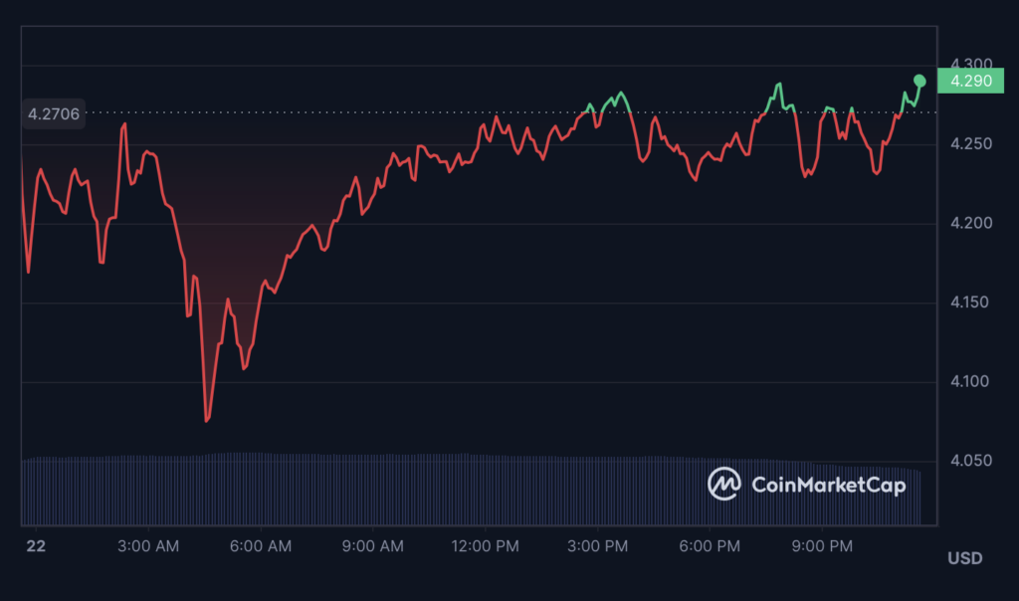Click the 4.250 price axis label
The width and height of the screenshot is (1019, 601).
pos(971,143)
